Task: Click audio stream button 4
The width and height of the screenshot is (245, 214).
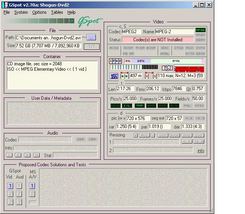Action: coord(36,155)
